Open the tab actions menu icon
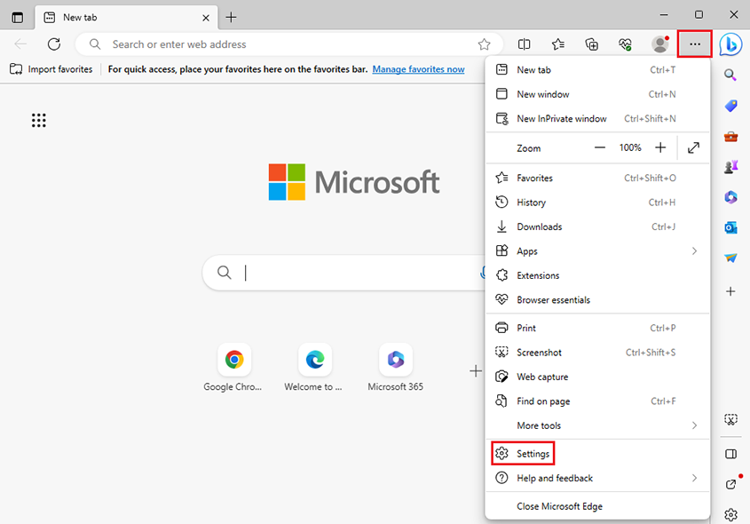This screenshot has width=750, height=524. (17, 18)
